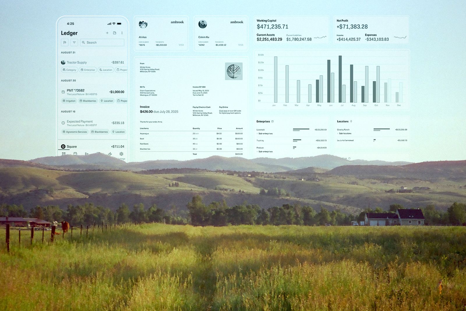The image size is (466, 311).
Task: Select Category chip under Tractor Supply
Action: pos(69,70)
